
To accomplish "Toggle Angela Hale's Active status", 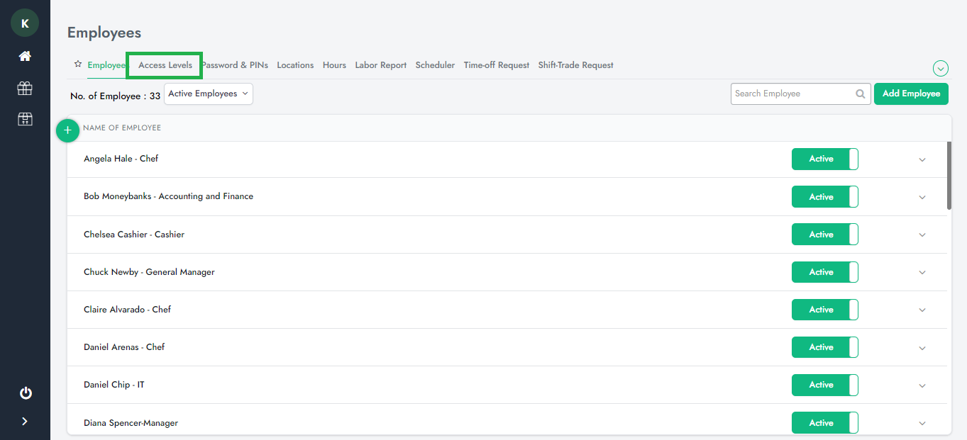I will coord(824,159).
